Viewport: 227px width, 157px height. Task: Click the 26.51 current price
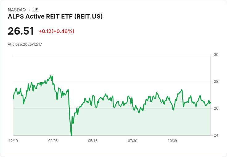coord(21,31)
